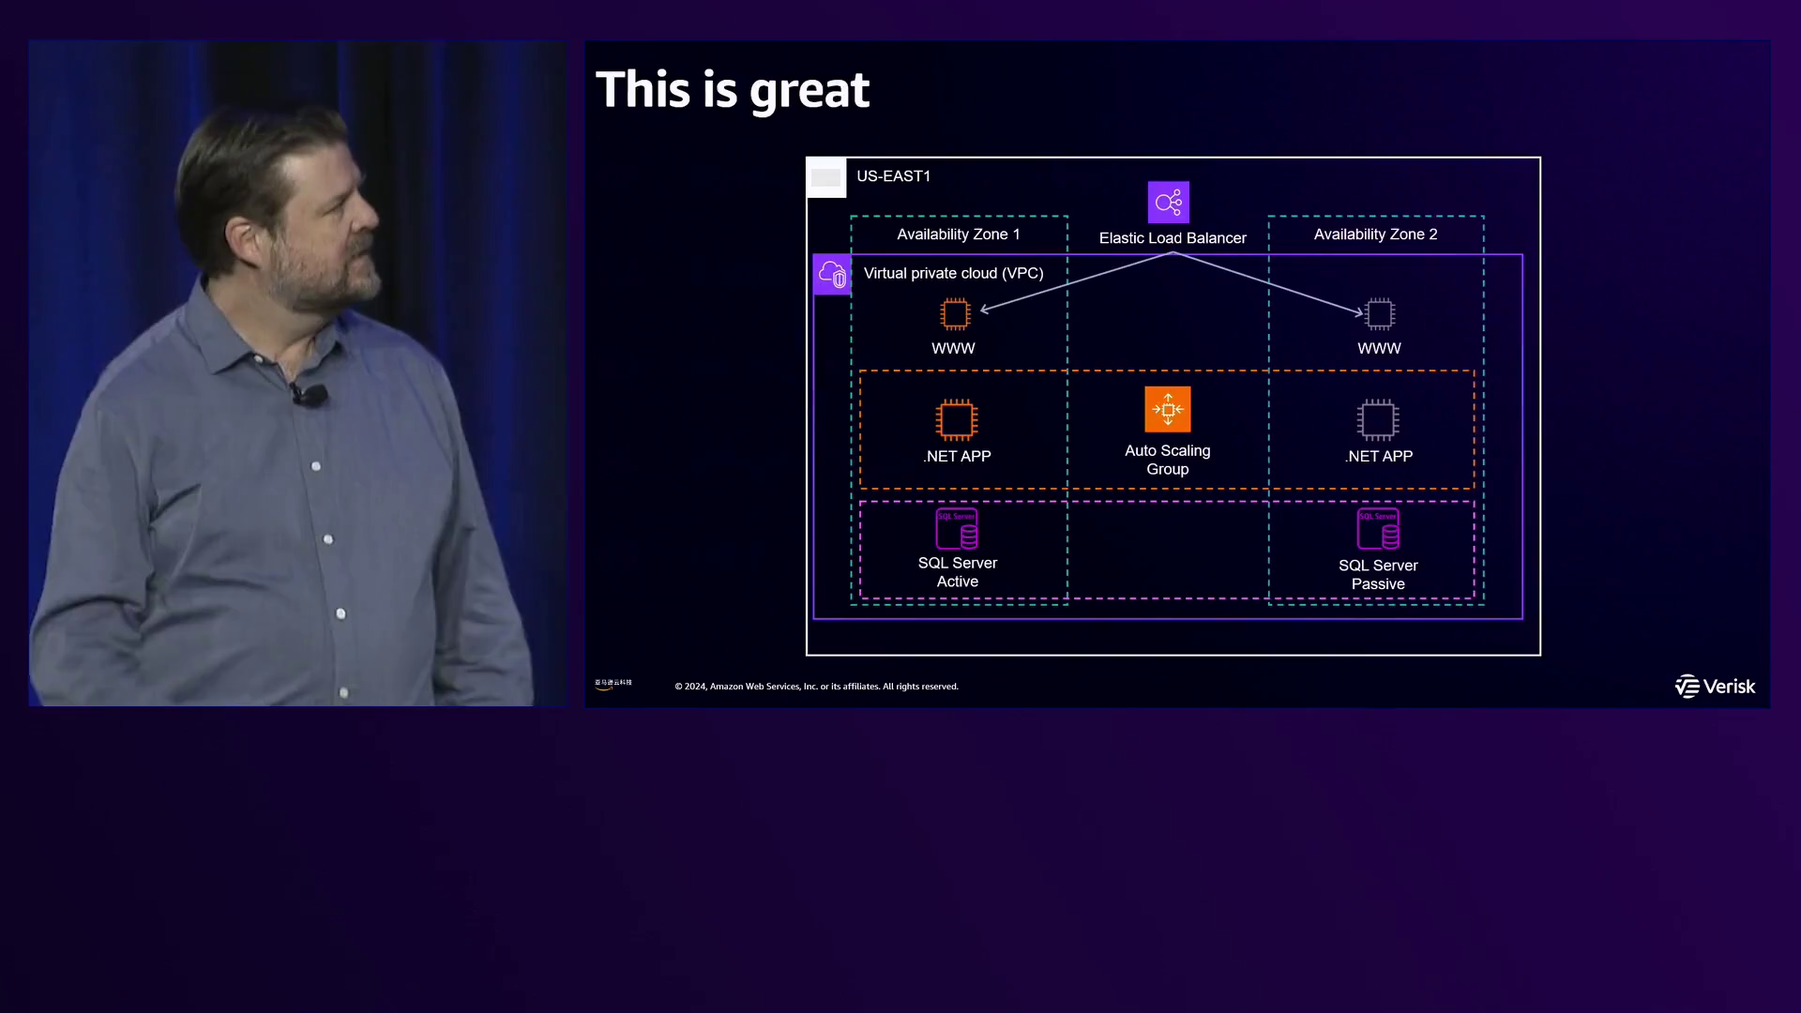Click the orange .NET APP chip icon

(956, 420)
